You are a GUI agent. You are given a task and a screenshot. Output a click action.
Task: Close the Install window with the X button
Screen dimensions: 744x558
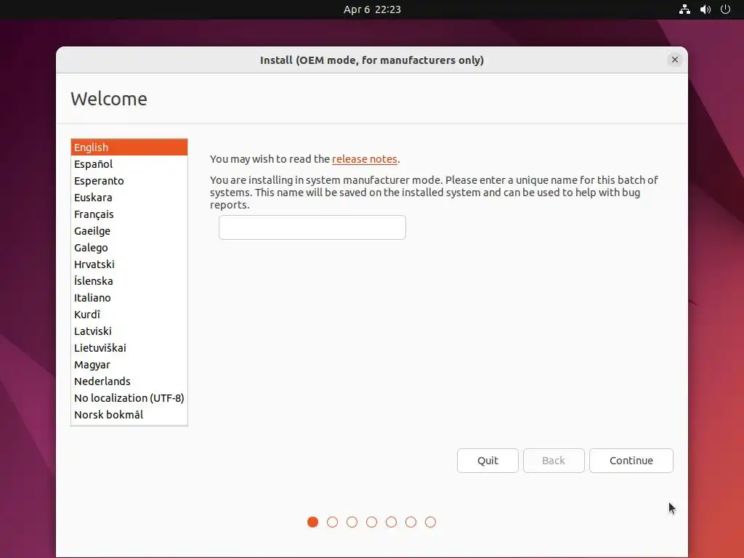pos(675,60)
